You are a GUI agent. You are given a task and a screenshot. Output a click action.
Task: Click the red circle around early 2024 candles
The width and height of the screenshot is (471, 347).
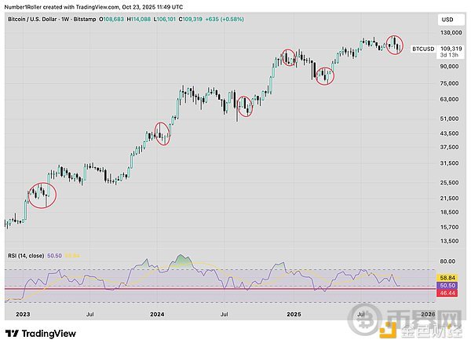[x=163, y=133]
